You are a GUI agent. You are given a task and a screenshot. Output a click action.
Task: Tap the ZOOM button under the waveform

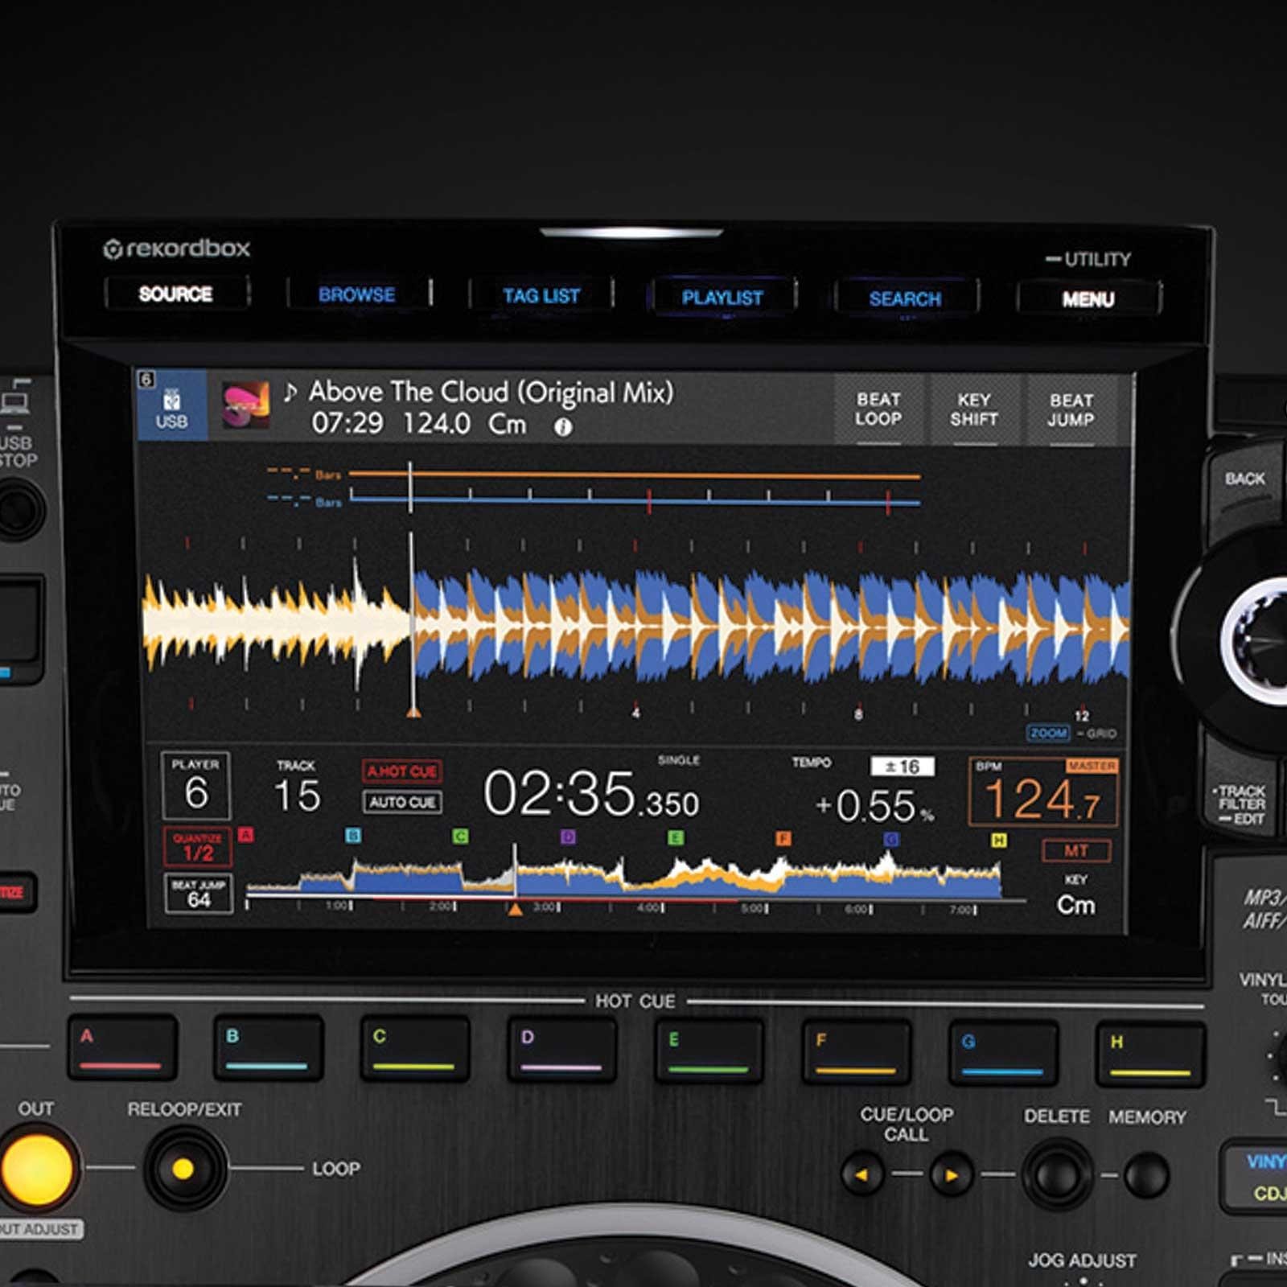click(x=1049, y=734)
